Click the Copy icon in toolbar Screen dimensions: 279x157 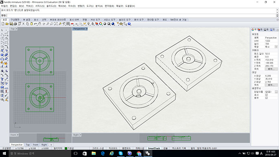(27, 24)
